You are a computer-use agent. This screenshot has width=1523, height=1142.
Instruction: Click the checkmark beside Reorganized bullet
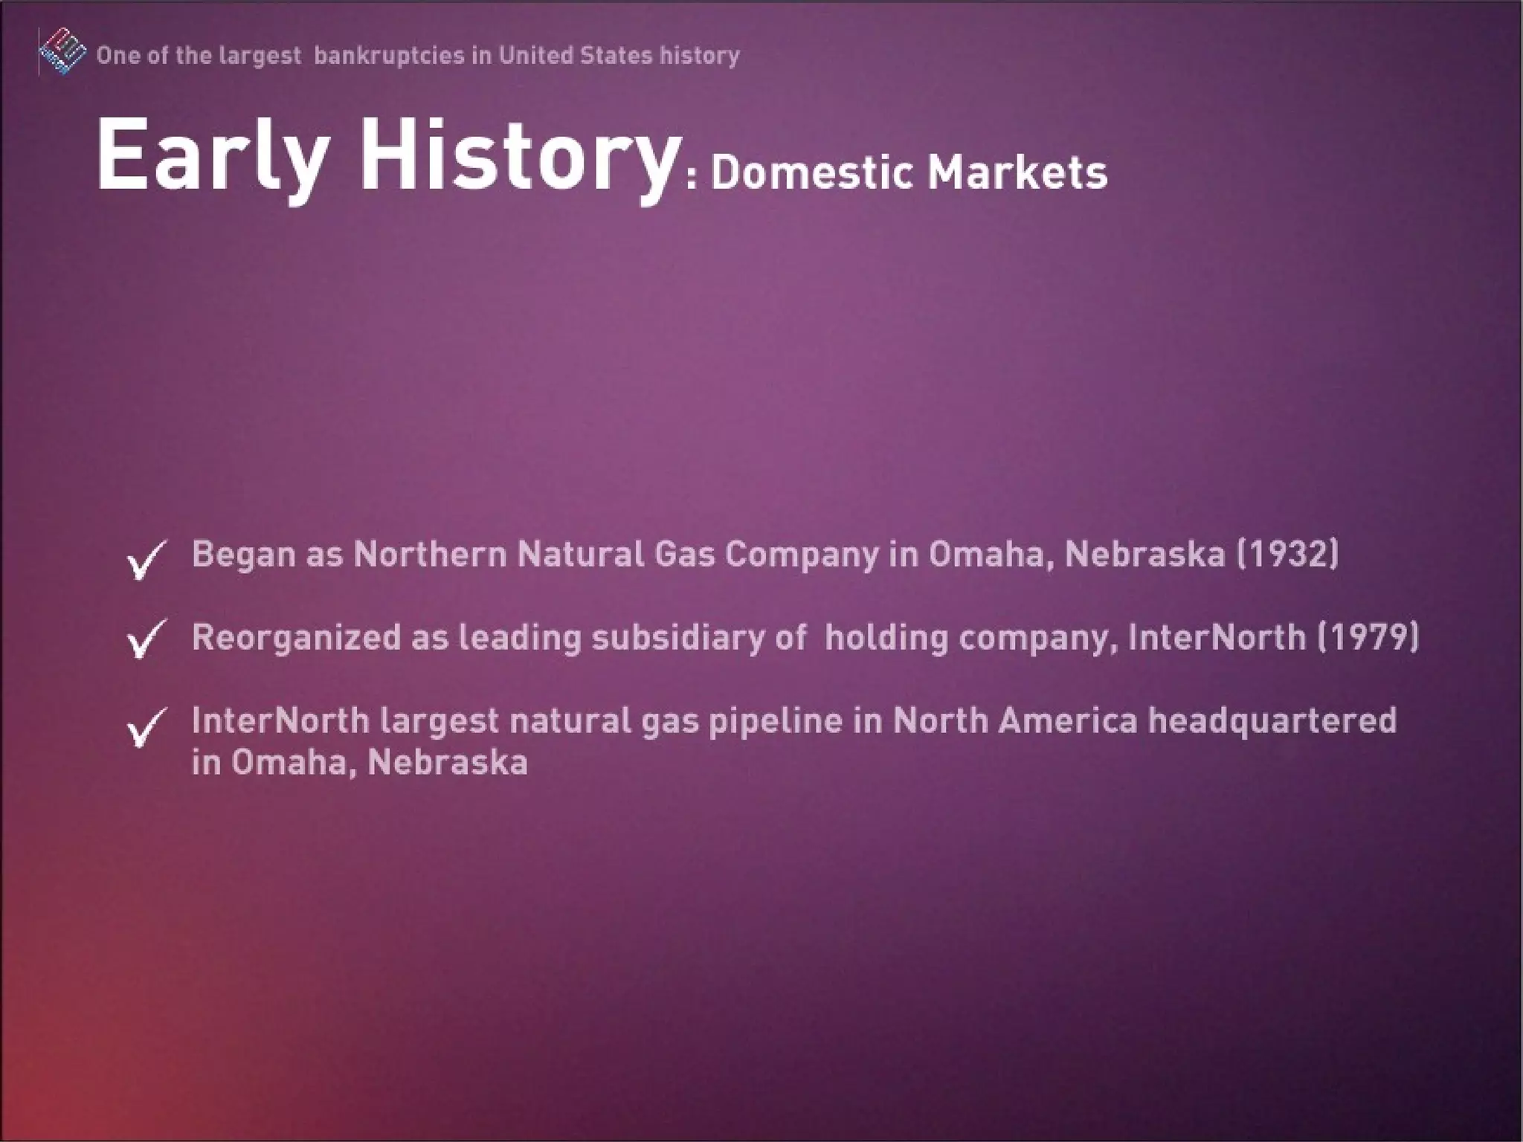(146, 638)
